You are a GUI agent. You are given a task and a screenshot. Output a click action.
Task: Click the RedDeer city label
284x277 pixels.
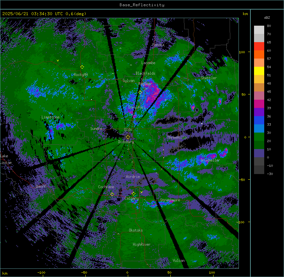point(145,84)
